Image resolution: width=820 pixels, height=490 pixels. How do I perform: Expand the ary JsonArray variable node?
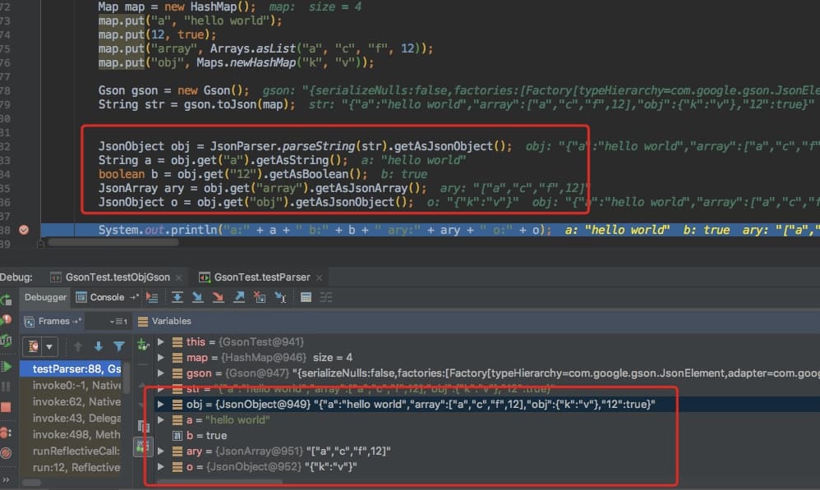(x=161, y=451)
